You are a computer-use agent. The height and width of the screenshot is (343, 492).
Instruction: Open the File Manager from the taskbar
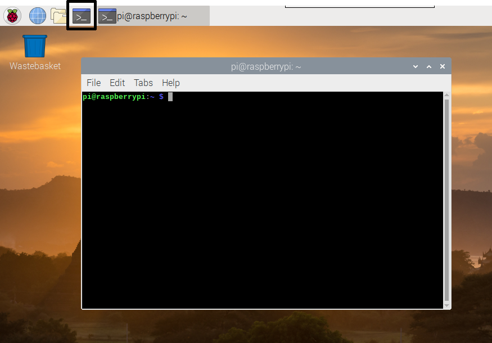click(x=58, y=15)
